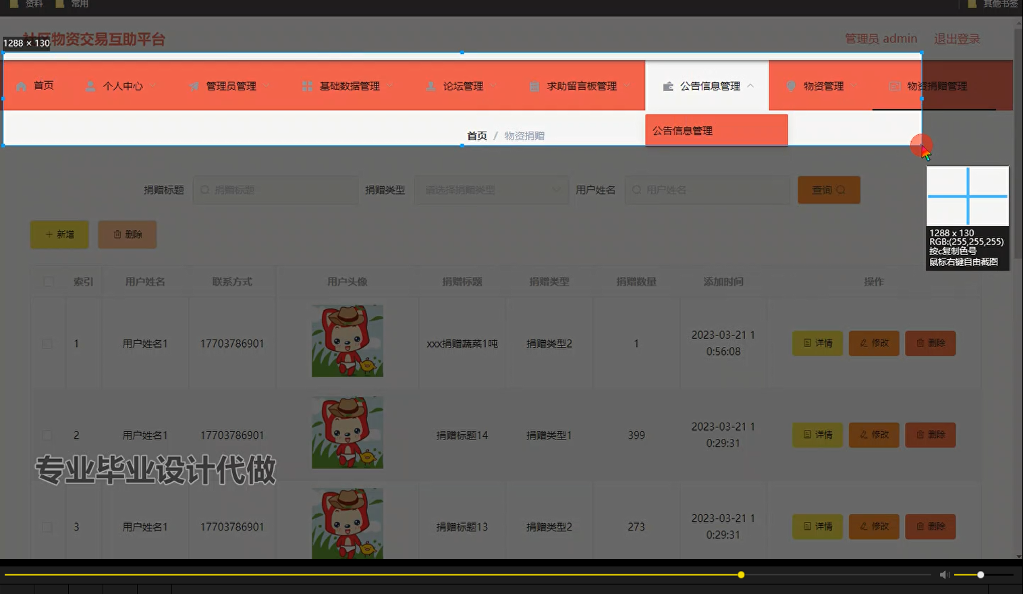The height and width of the screenshot is (594, 1023).
Task: Click row 1 user avatar thumbnail
Action: 348,340
